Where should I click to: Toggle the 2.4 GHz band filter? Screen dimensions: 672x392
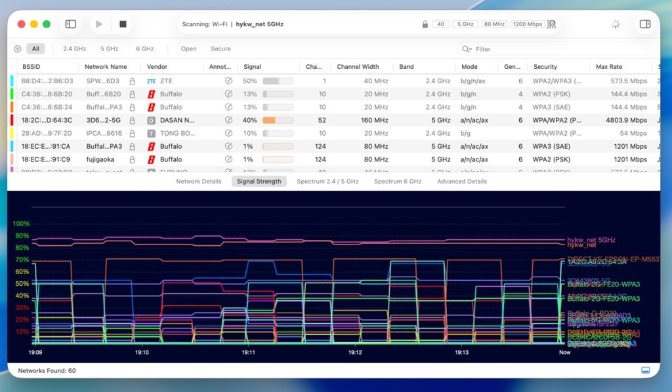[x=74, y=49]
